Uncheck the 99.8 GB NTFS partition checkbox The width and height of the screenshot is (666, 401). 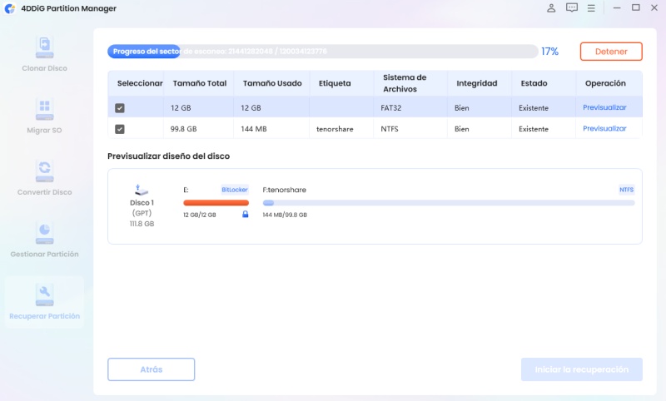tap(120, 129)
